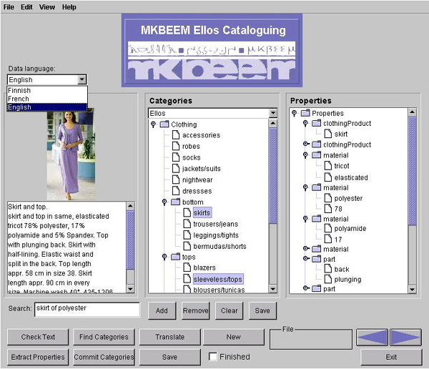Click Save beside the Translate row
Image resolution: width=429 pixels, height=369 pixels.
point(170,358)
